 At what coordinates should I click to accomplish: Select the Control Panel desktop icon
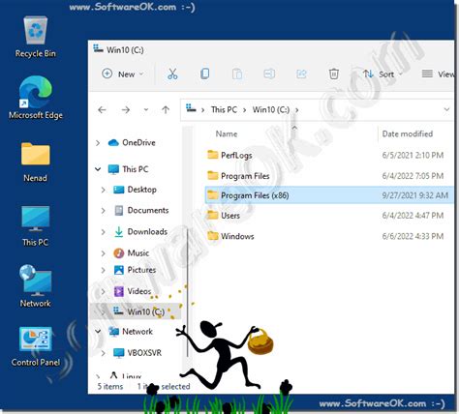point(36,346)
